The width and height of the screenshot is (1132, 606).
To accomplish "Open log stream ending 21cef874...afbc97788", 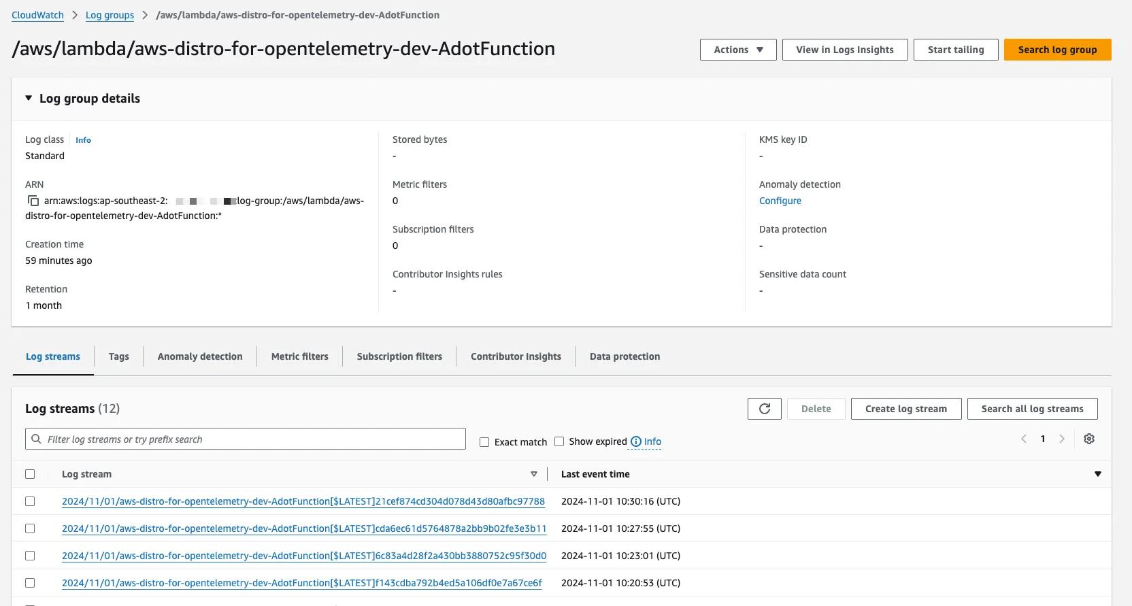I will [303, 501].
